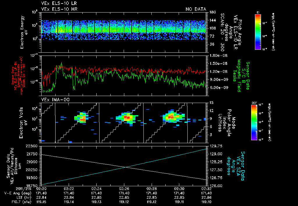The height and width of the screenshot is (206, 298).
Task: Click the 22500 altitude tick label
Action: 31,146
